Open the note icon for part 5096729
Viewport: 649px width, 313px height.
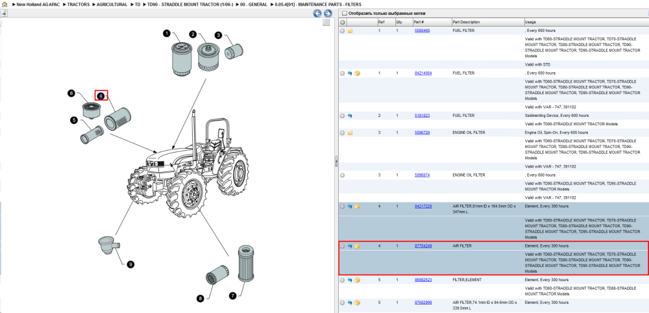click(350, 133)
